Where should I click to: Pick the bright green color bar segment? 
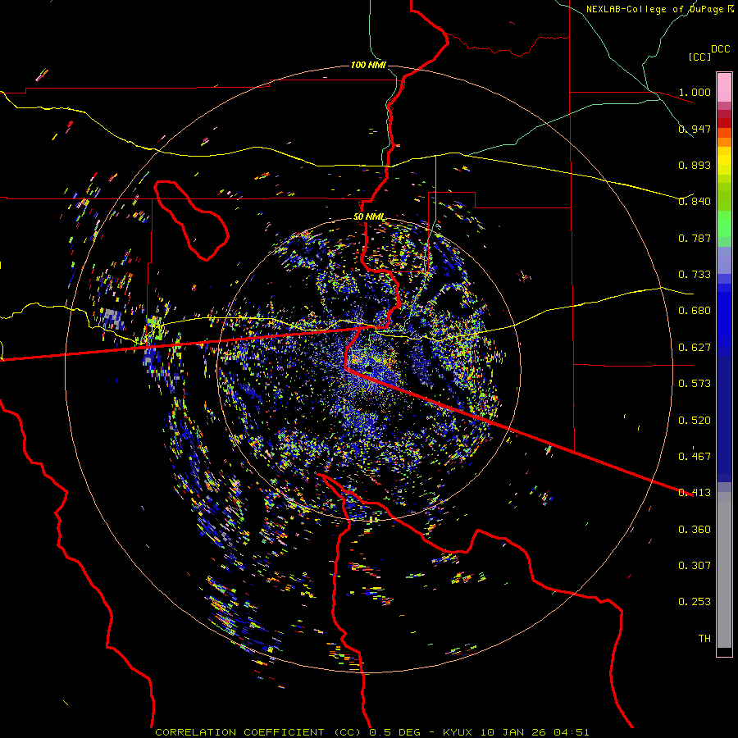point(724,224)
